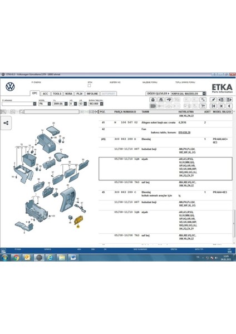Click the Volkswagen logo
The width and height of the screenshot is (236, 334).
point(10,87)
